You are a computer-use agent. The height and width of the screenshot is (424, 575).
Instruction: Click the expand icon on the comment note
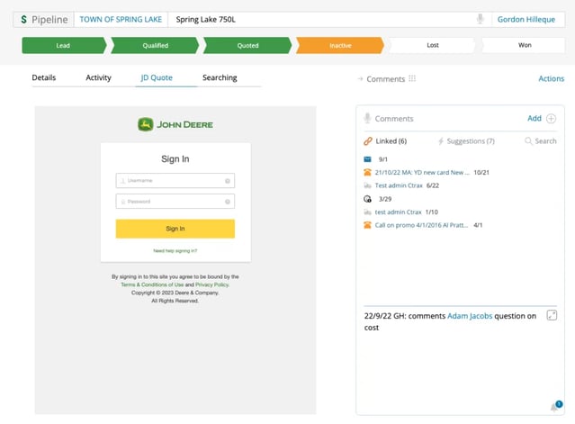click(x=552, y=316)
